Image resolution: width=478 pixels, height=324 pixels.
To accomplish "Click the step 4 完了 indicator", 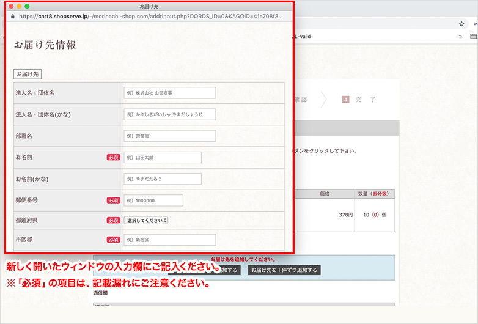I will tap(359, 100).
